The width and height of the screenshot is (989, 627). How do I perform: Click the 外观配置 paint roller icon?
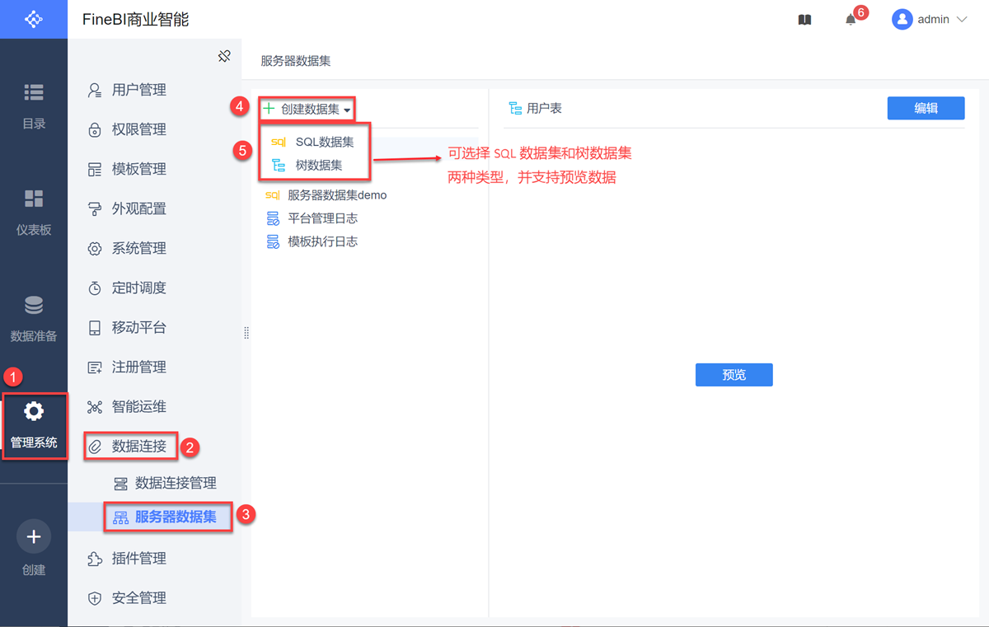(95, 208)
